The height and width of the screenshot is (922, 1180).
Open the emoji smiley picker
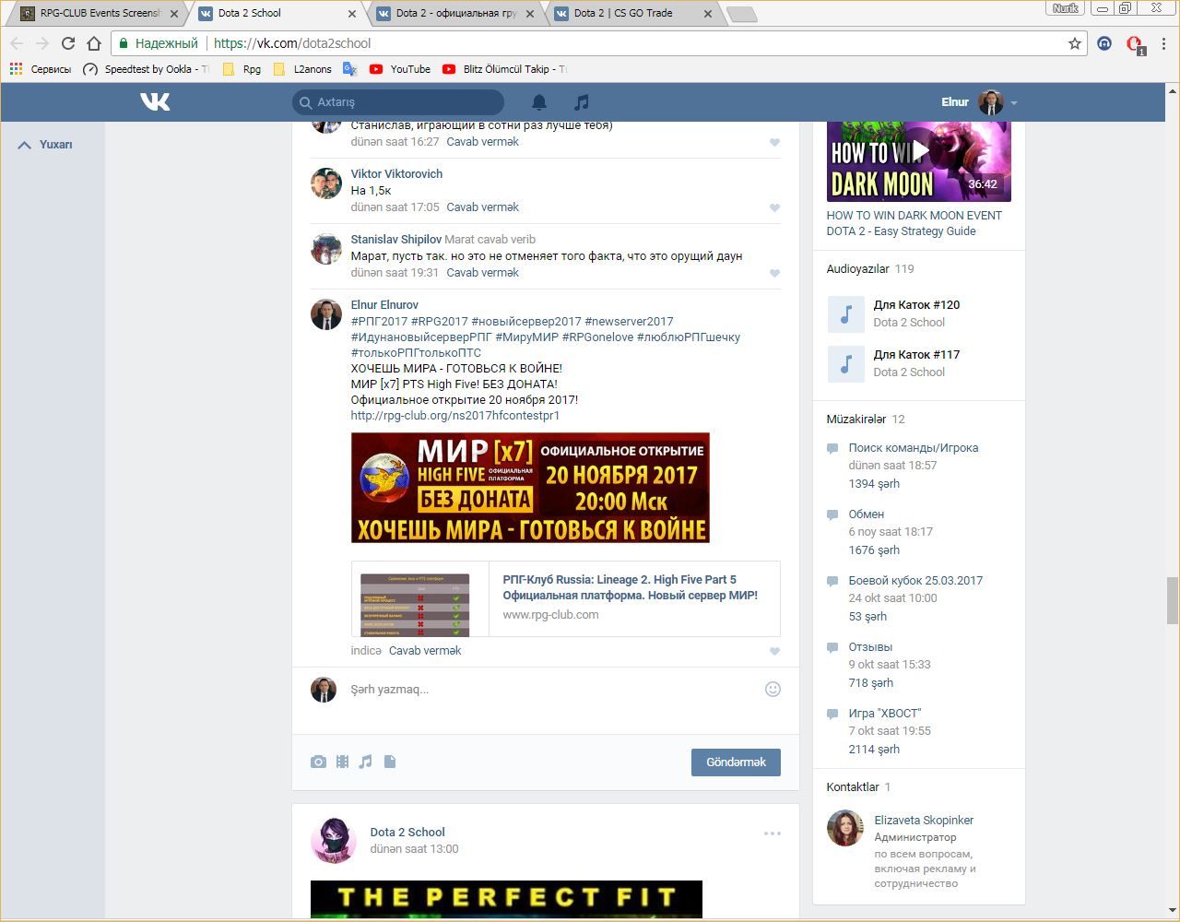pyautogui.click(x=773, y=689)
